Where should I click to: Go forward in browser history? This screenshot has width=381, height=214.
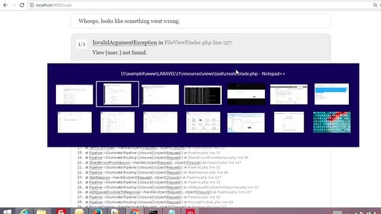point(14,5)
